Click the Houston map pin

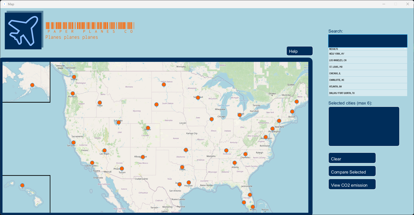tap(189, 182)
